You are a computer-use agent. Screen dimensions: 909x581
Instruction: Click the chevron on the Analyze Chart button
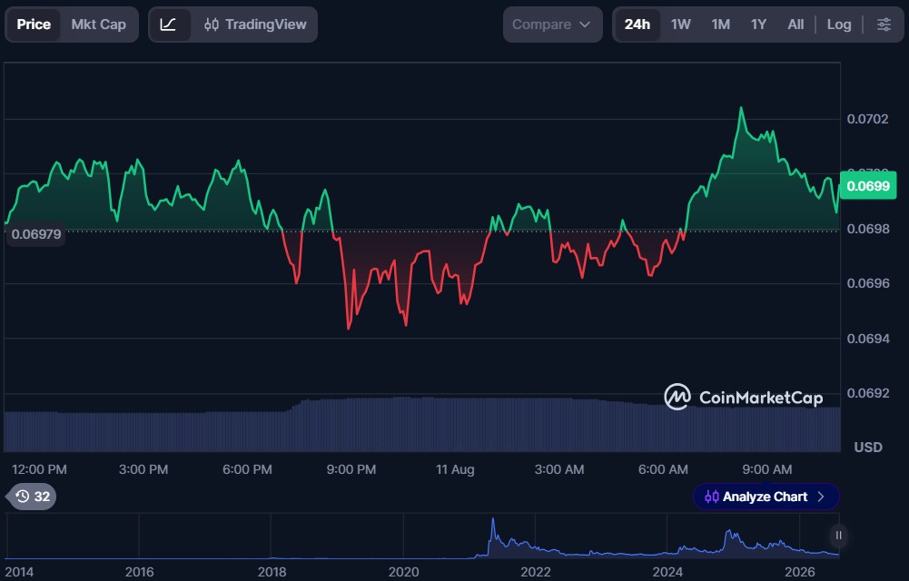(x=821, y=497)
